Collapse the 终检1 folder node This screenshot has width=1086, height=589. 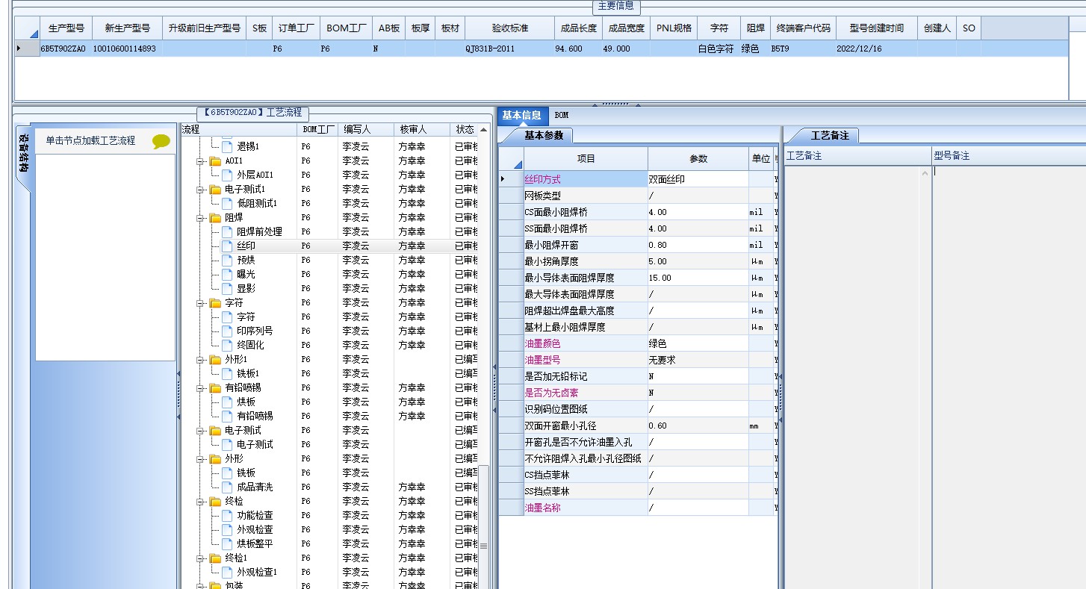200,558
